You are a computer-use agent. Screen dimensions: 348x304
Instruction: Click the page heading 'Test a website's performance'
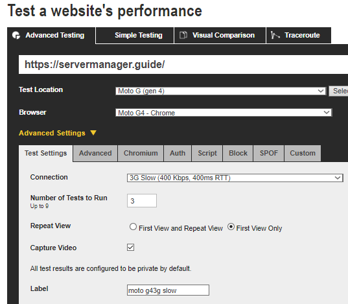(104, 11)
